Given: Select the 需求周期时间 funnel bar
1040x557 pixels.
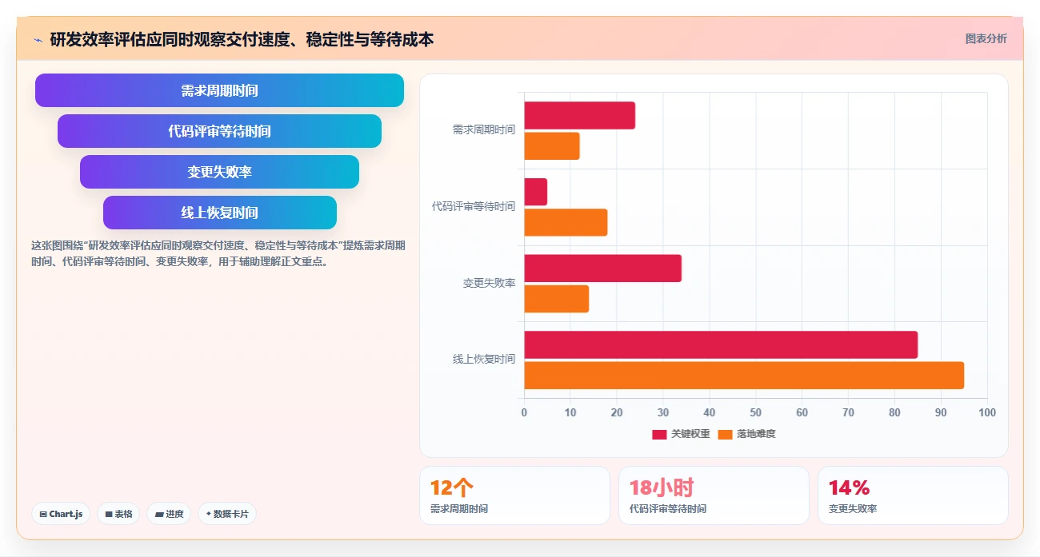Looking at the screenshot, I should [219, 90].
